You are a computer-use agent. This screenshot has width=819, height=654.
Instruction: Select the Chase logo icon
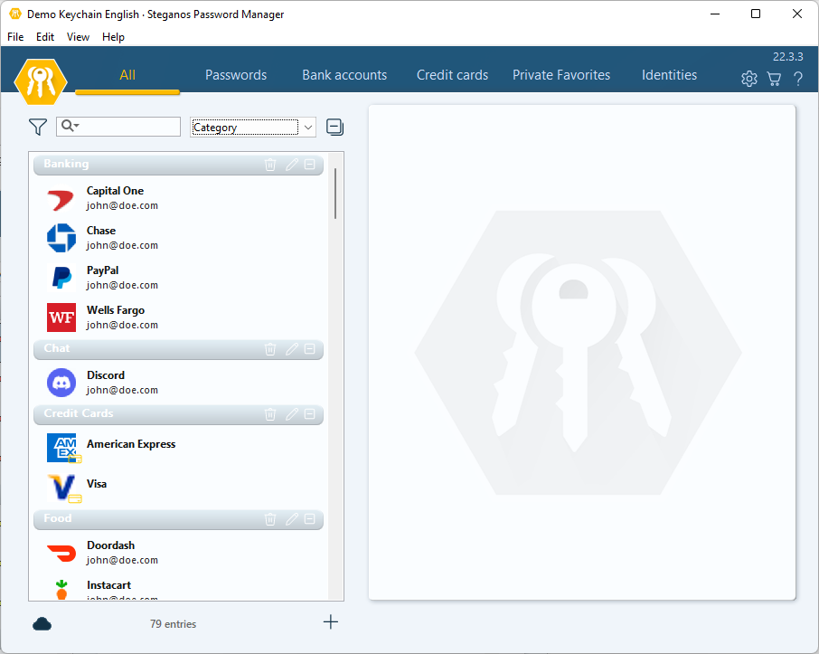tap(61, 239)
